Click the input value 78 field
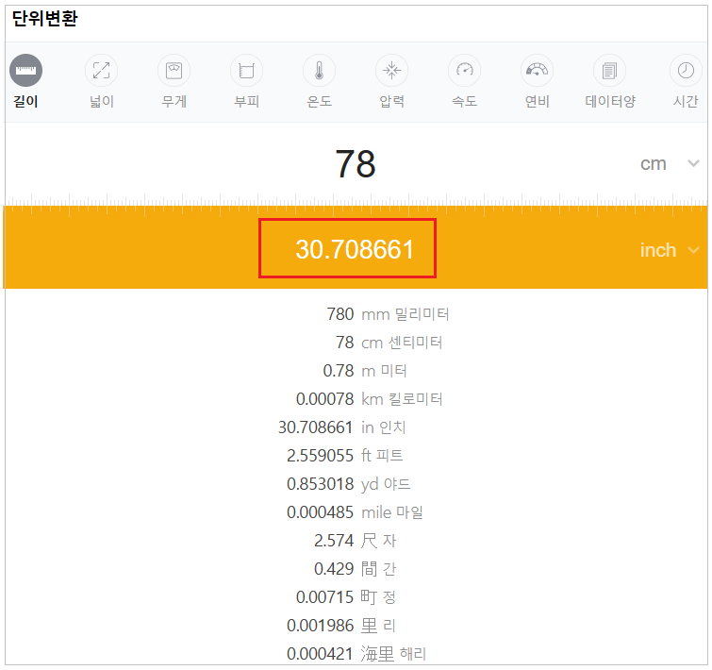 point(356,164)
